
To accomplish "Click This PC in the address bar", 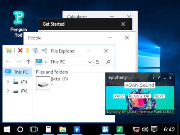I will pos(58,62).
